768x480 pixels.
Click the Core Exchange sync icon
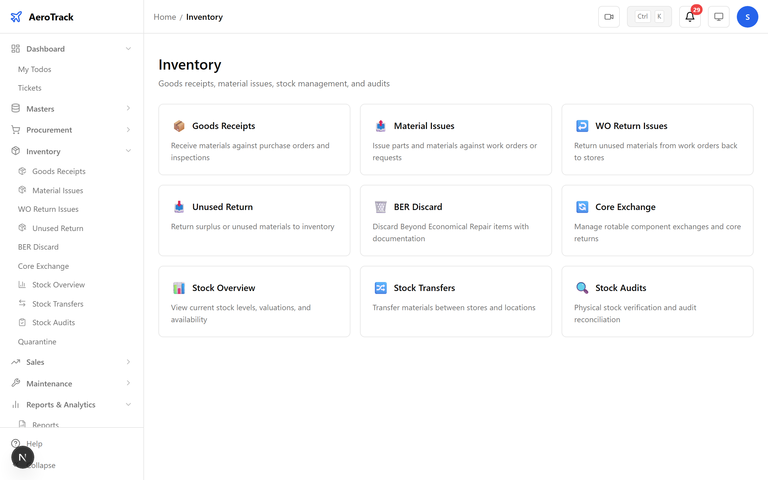click(x=582, y=207)
